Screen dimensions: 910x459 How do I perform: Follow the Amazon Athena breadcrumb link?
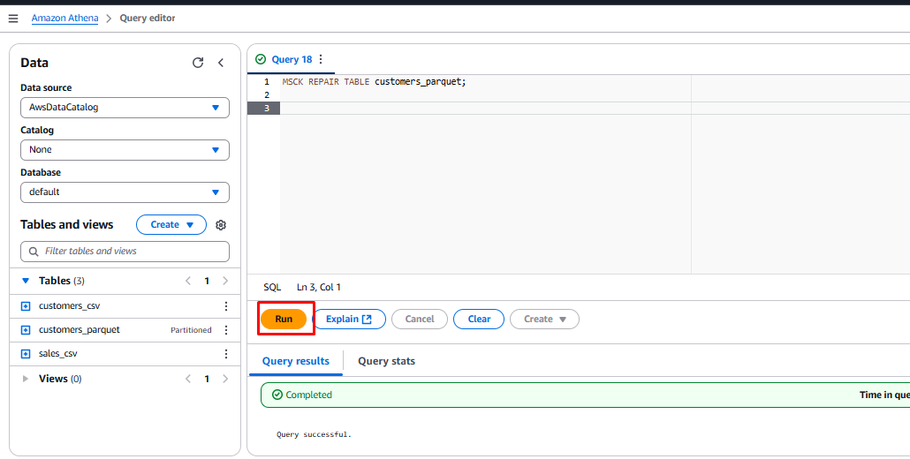click(64, 19)
